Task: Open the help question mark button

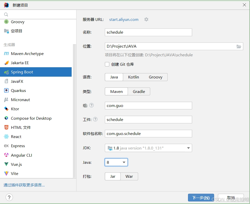Action: point(9,197)
